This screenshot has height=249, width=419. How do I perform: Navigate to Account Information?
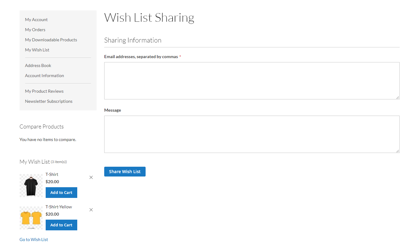[x=44, y=76]
